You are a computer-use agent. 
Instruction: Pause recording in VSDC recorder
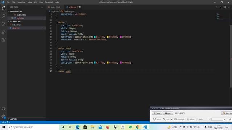tap(157, 113)
